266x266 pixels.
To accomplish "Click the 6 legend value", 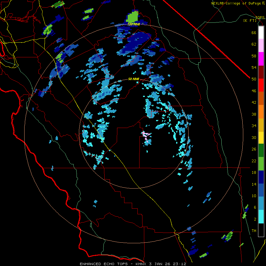I will point(255,207).
